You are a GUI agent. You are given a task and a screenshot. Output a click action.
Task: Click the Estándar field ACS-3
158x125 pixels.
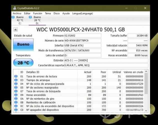[106, 60]
